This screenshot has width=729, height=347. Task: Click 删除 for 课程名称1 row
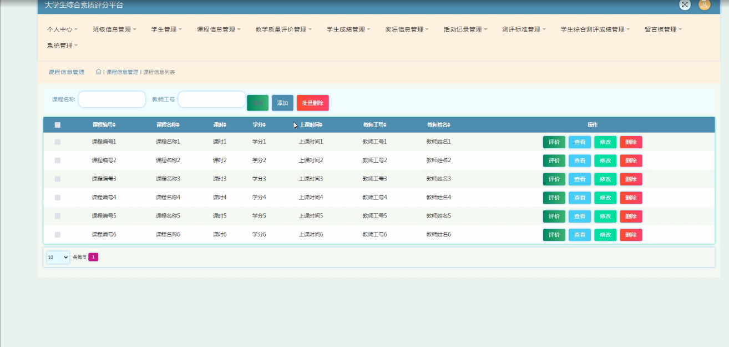[631, 142]
